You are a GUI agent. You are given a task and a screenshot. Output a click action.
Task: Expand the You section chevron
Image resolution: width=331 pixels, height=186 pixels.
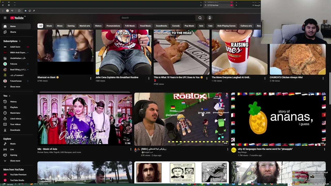coord(9,96)
